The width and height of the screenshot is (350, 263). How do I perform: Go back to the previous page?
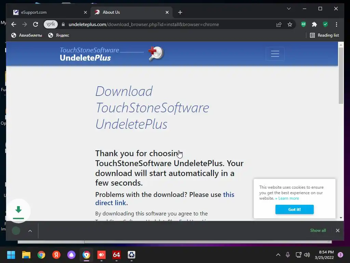point(14,24)
